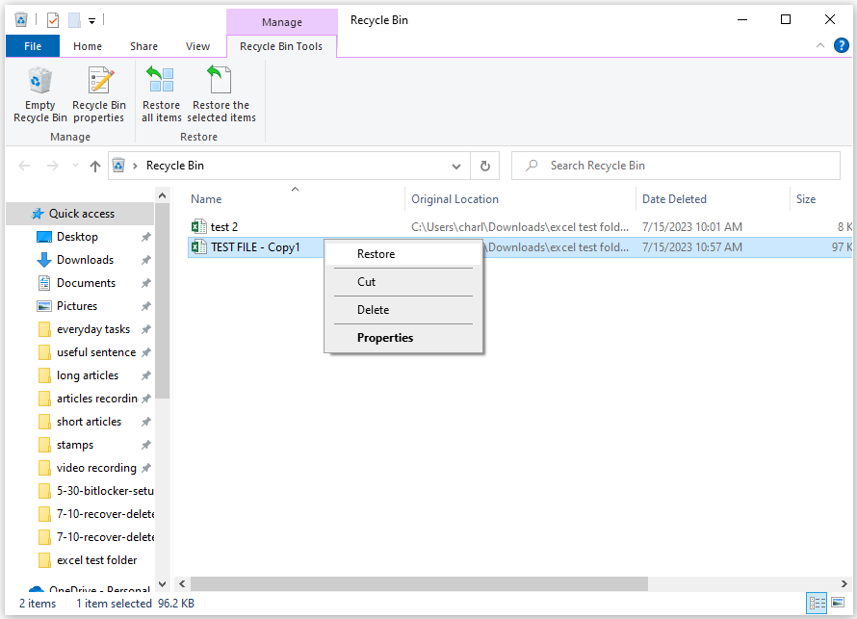Open the stamps folder
Viewport: 857px width, 619px height.
[x=75, y=445]
